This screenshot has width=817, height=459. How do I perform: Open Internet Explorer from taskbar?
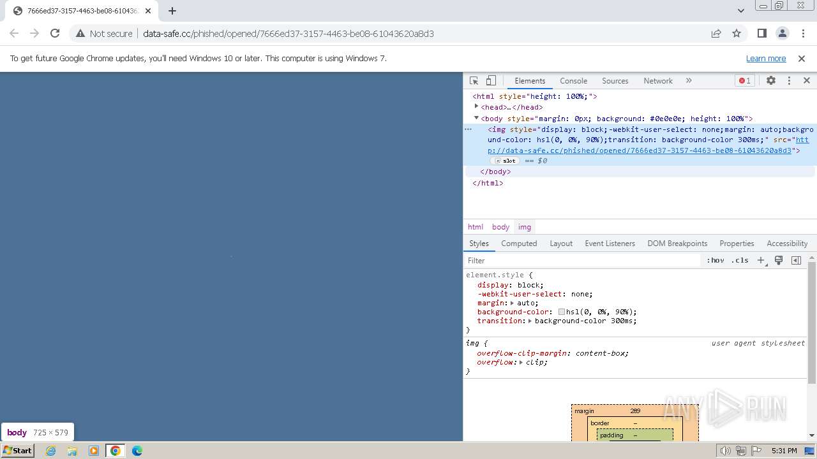[51, 451]
